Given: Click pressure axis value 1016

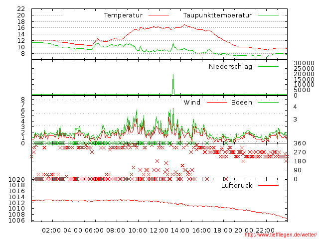Looking at the screenshot, I should coord(16,191).
